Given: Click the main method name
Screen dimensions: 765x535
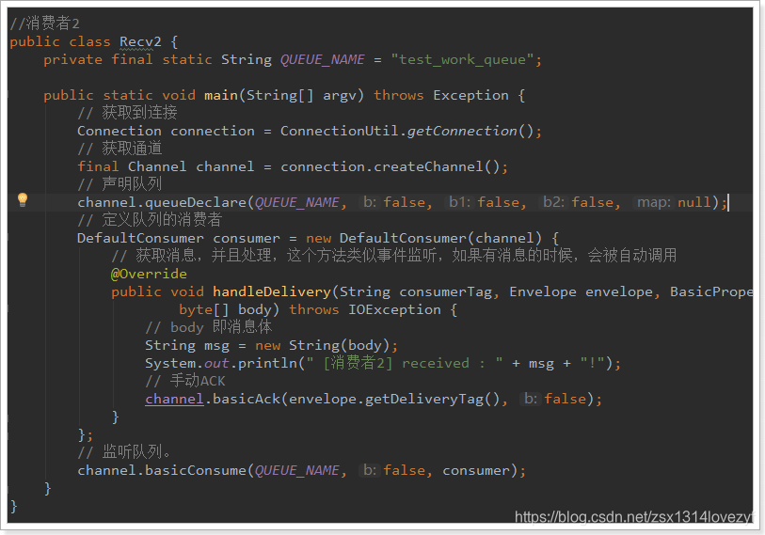Looking at the screenshot, I should 221,96.
